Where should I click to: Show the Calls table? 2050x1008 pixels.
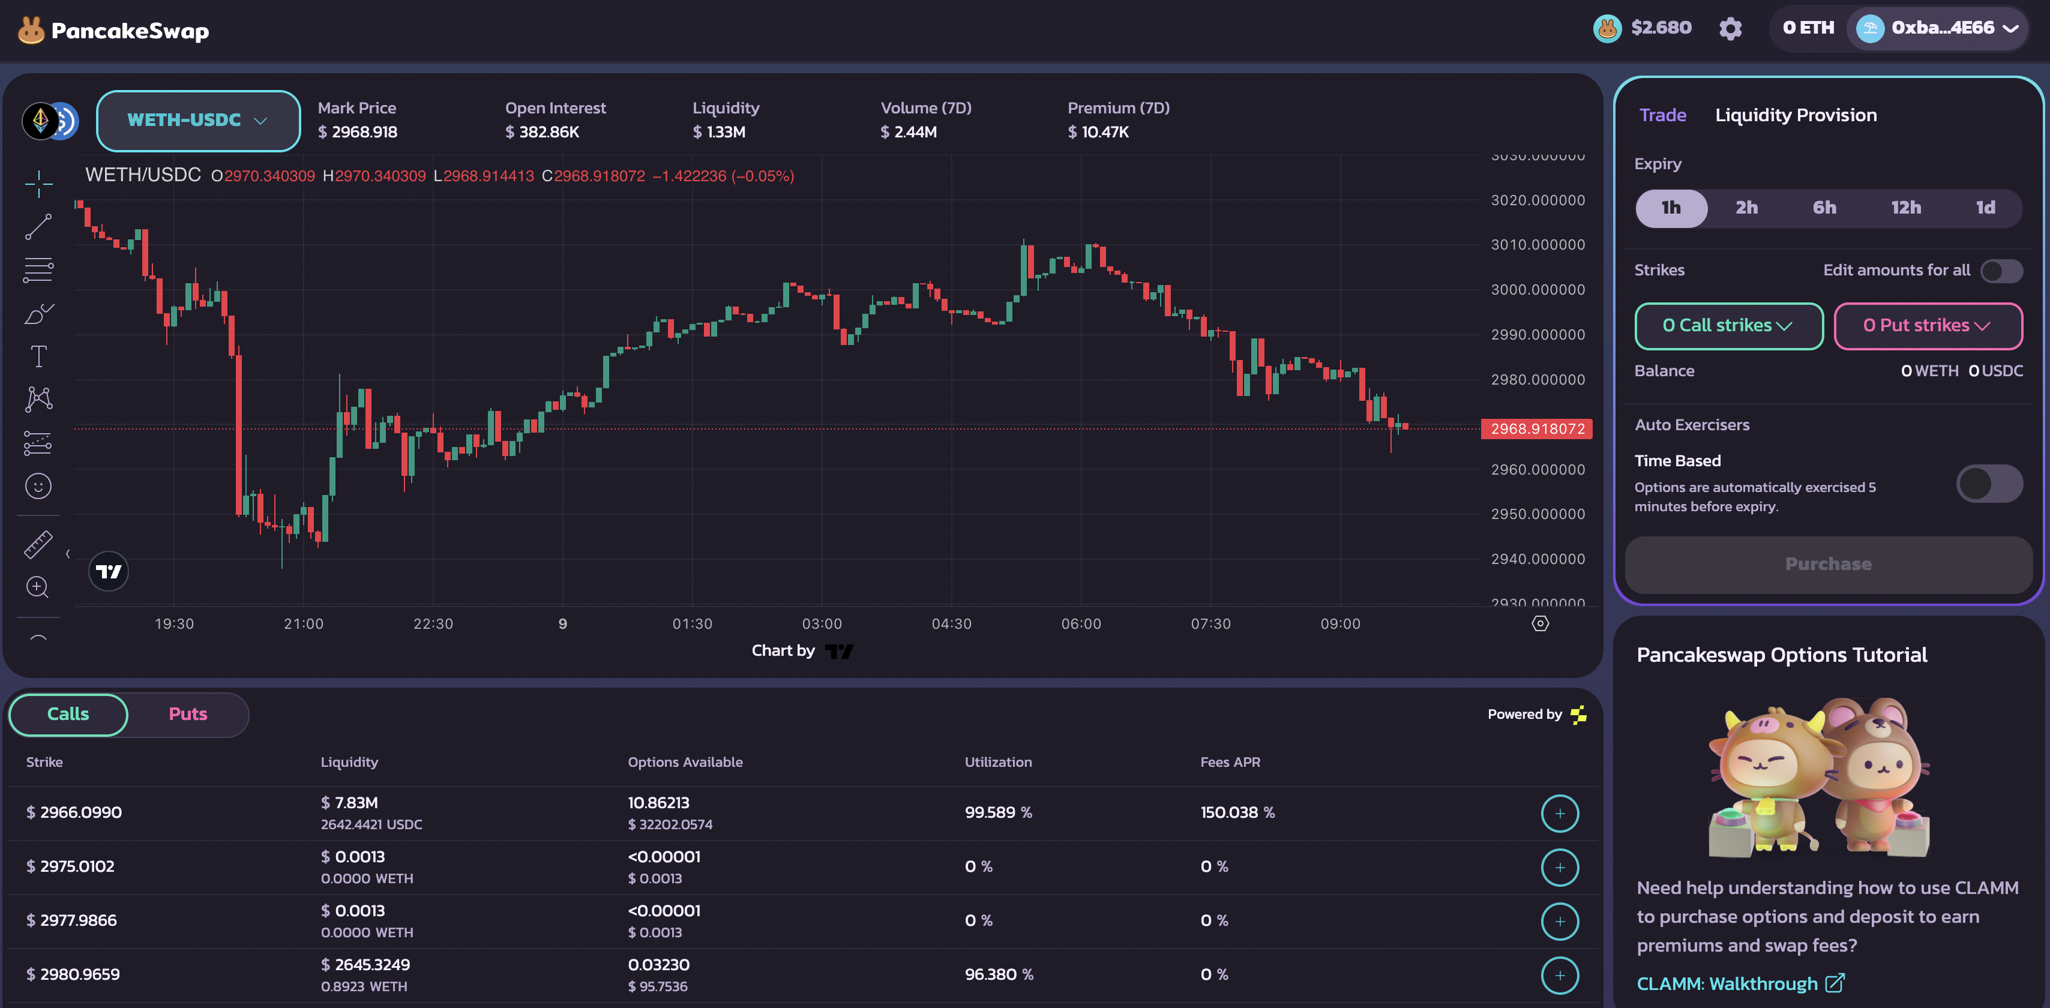(68, 715)
